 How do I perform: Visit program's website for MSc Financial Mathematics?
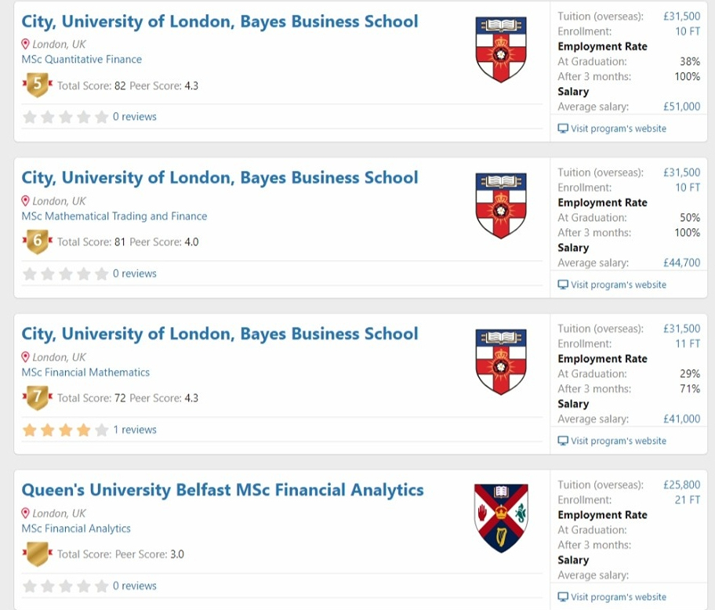619,441
